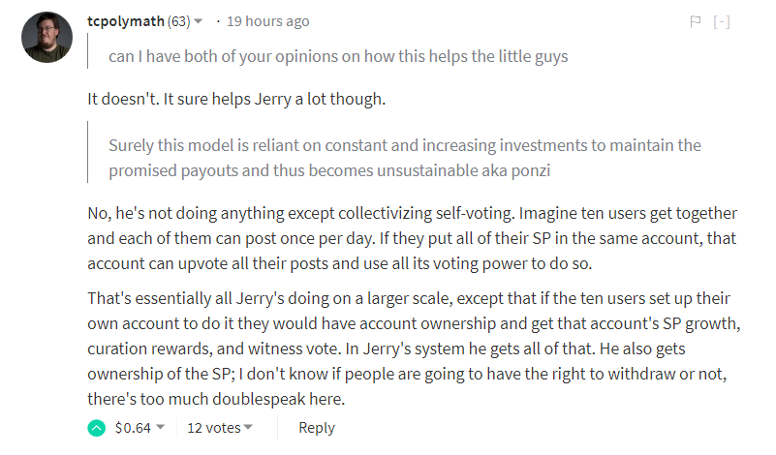
Task: Upvote the comment with the green arrow icon
Action: coord(97,428)
